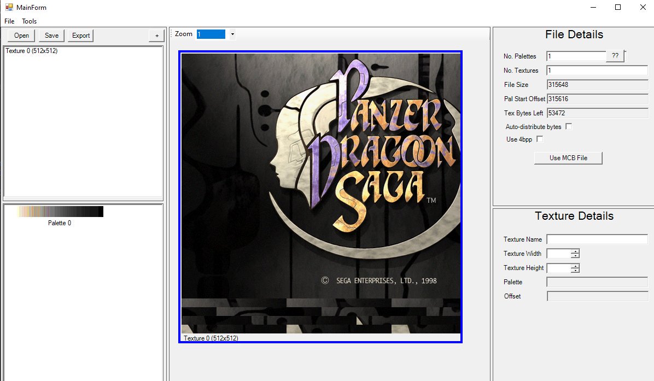Decrease Texture Height with down arrow

pos(575,270)
